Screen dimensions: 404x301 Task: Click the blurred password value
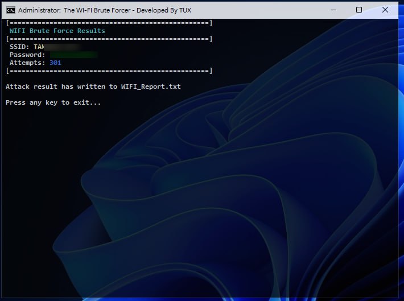click(x=74, y=55)
